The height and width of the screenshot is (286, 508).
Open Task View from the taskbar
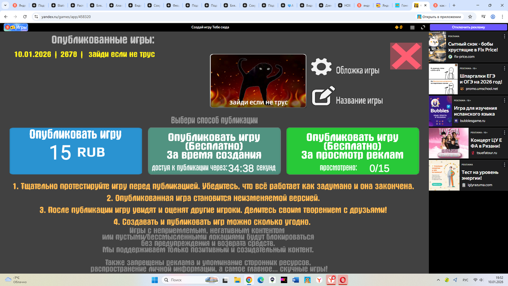pyautogui.click(x=226, y=280)
